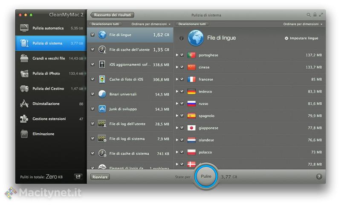Image resolution: width=341 pixels, height=205 pixels.
Task: Expand the russo row triangle
Action: [x=177, y=104]
